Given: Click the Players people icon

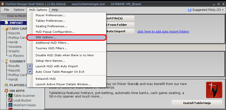Looking at the screenshot, I should [x=6, y=85].
